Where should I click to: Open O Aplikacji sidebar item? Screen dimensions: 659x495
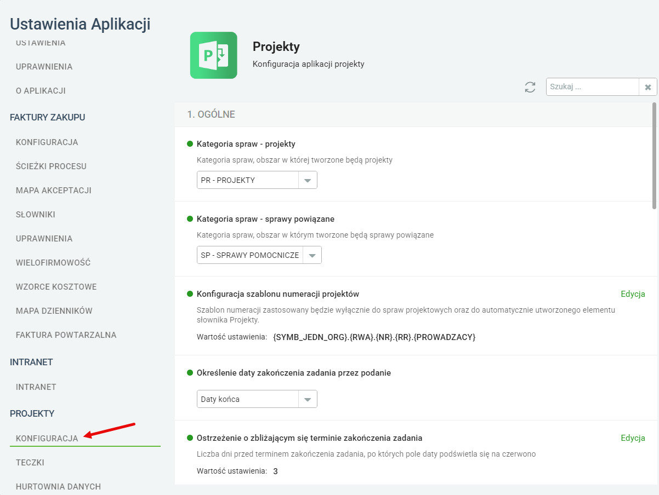(x=41, y=91)
